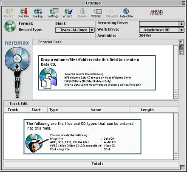Click the 'ISO9660 Data CD' line
The image size is (187, 172).
(x=88, y=81)
